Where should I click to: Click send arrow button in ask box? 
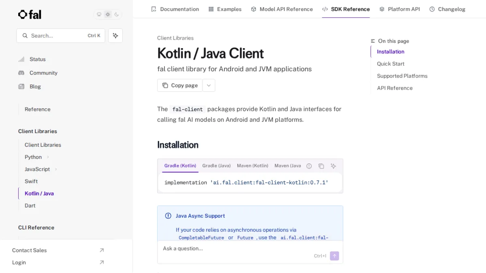coord(335,256)
